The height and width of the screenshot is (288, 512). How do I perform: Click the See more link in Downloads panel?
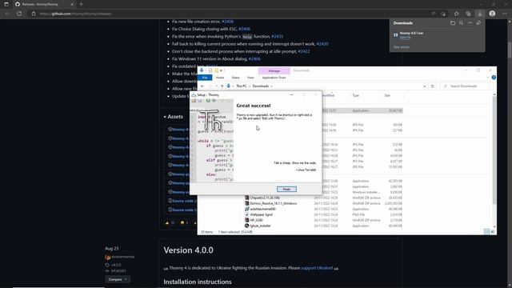point(401,47)
